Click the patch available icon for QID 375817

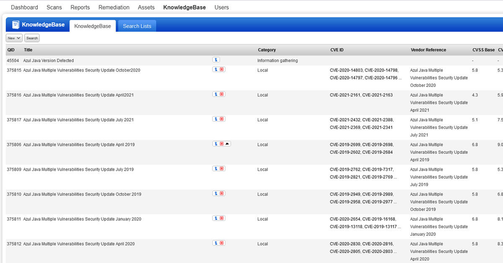[222, 119]
